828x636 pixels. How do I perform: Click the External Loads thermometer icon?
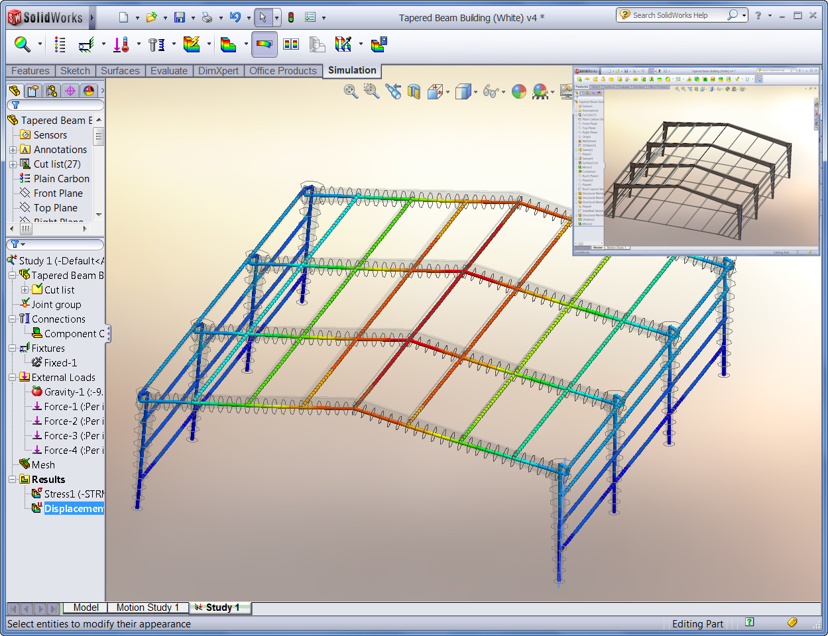click(x=121, y=45)
